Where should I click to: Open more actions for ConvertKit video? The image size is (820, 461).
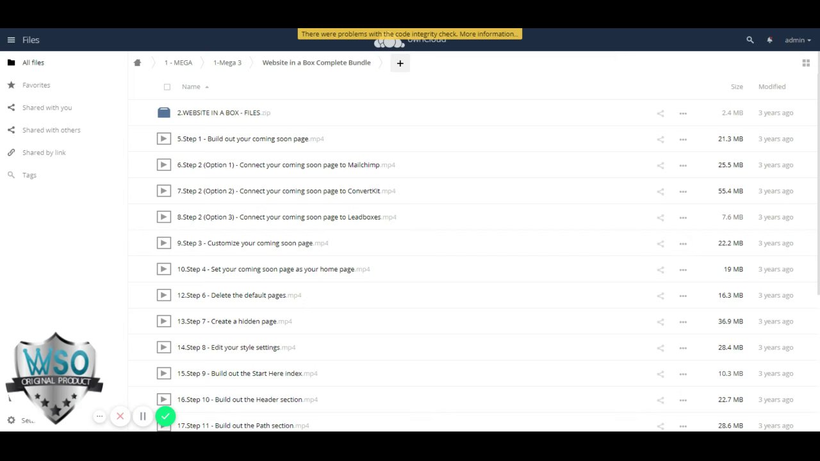pyautogui.click(x=683, y=191)
